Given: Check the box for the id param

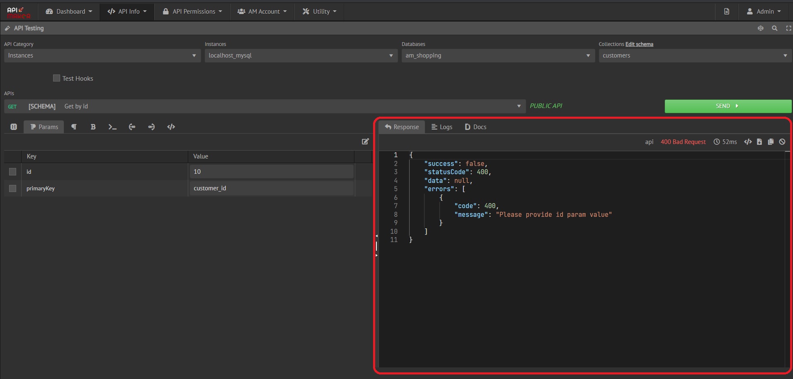Looking at the screenshot, I should (x=13, y=172).
